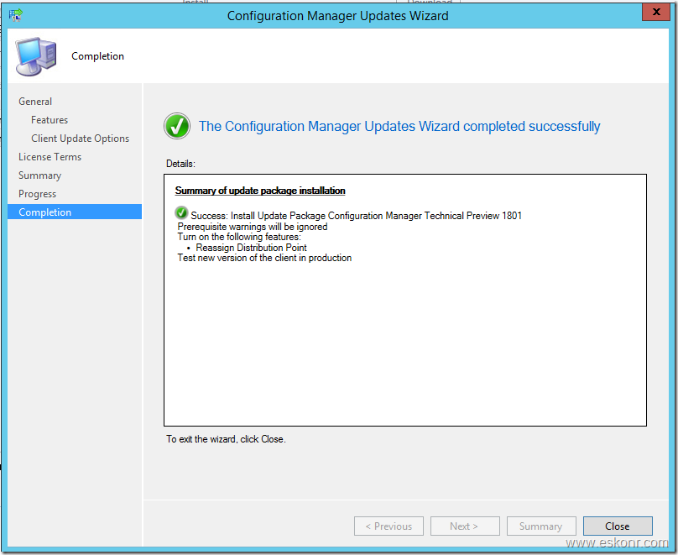Image resolution: width=678 pixels, height=555 pixels.
Task: Click the small green checkmark beside Success line
Action: coord(181,212)
